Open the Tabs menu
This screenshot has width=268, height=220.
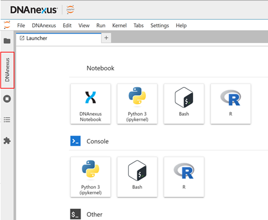(139, 26)
